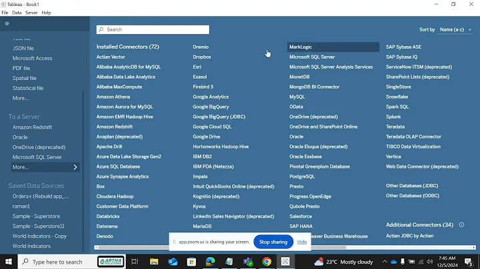Screen dimensions: 480x269
Task: Select the IBM DB2 connector
Action: (x=202, y=156)
